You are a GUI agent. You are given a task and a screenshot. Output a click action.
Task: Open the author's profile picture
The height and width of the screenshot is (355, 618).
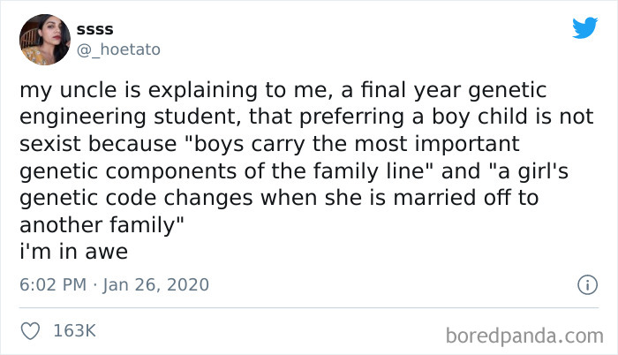point(46,39)
